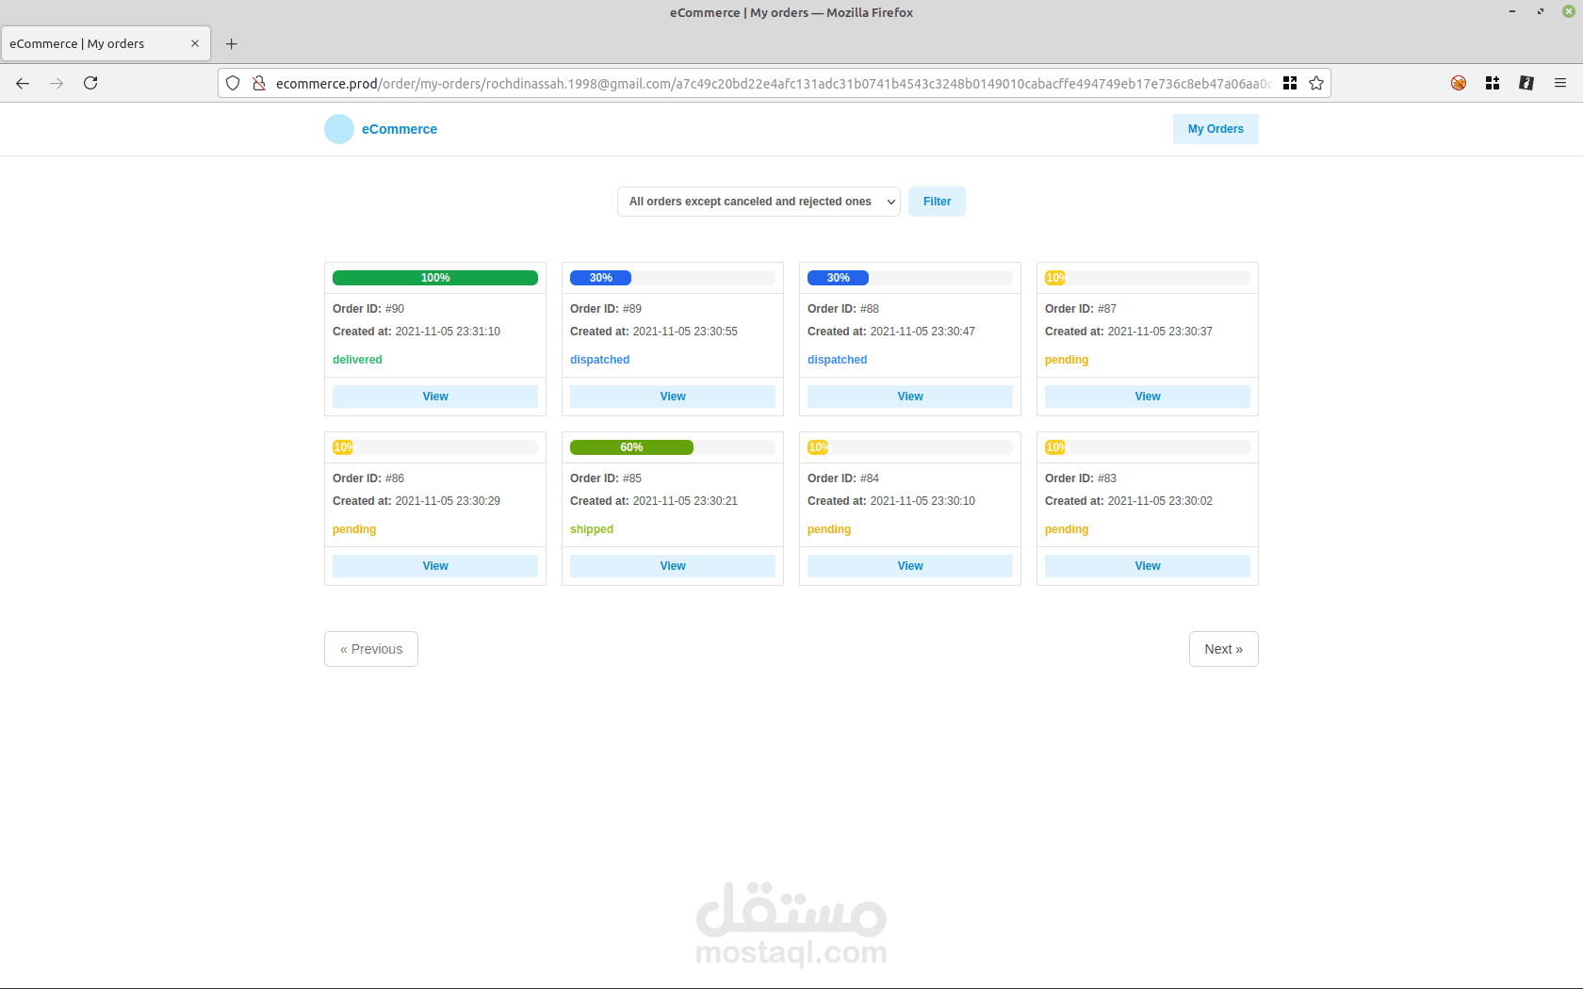Click the creation date 2021-11-05 23:30:55
1583x989 pixels.
[685, 332]
